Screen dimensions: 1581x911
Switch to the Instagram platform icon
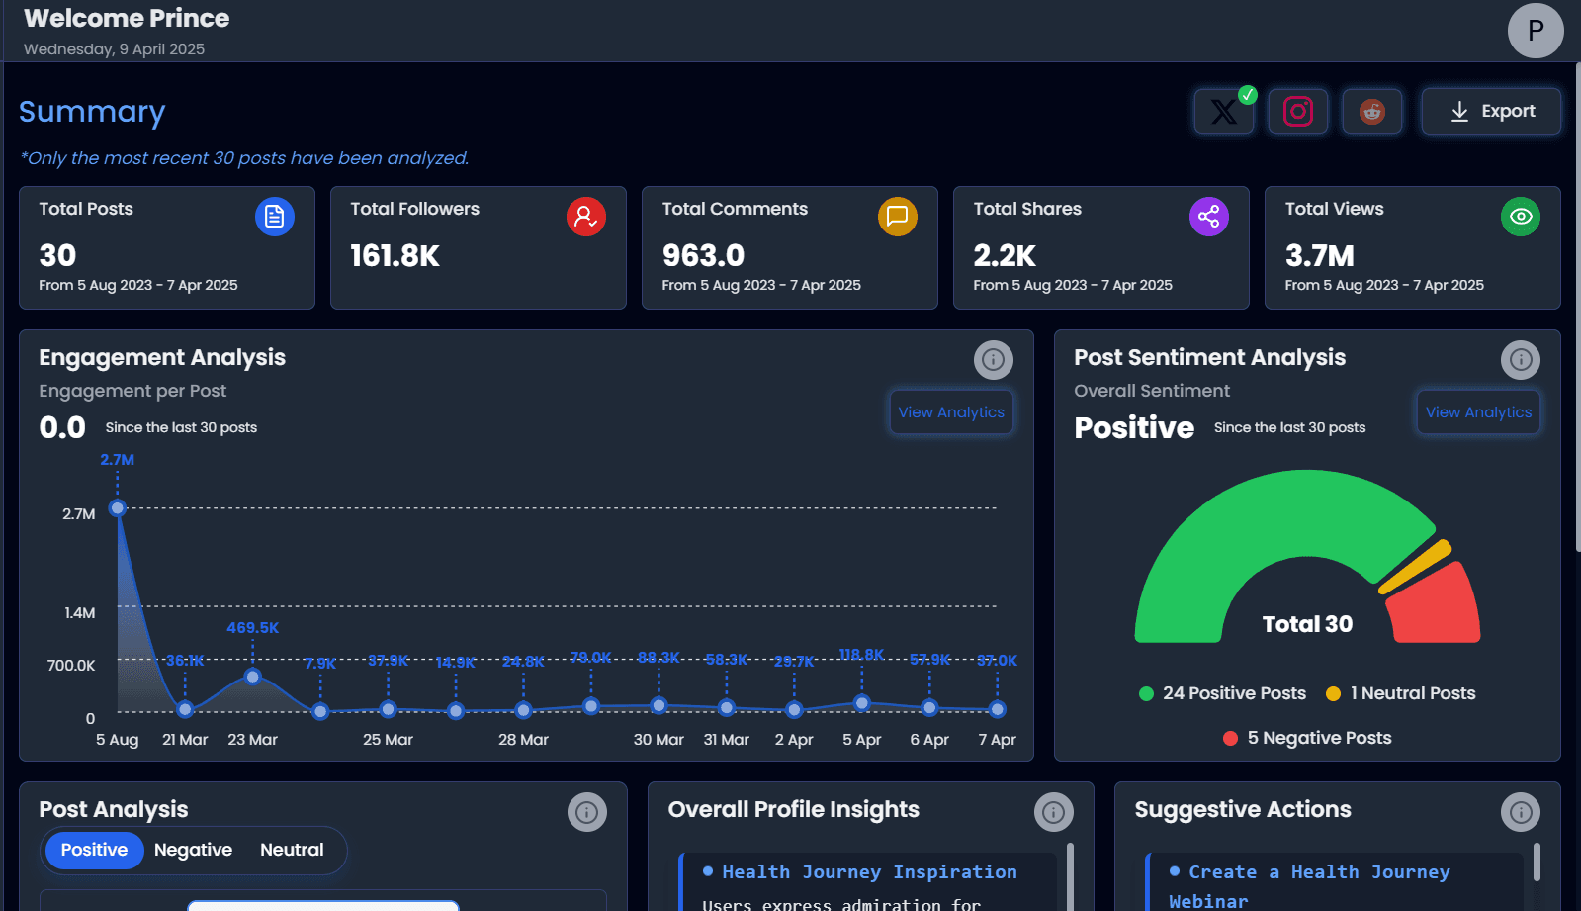1297,112
